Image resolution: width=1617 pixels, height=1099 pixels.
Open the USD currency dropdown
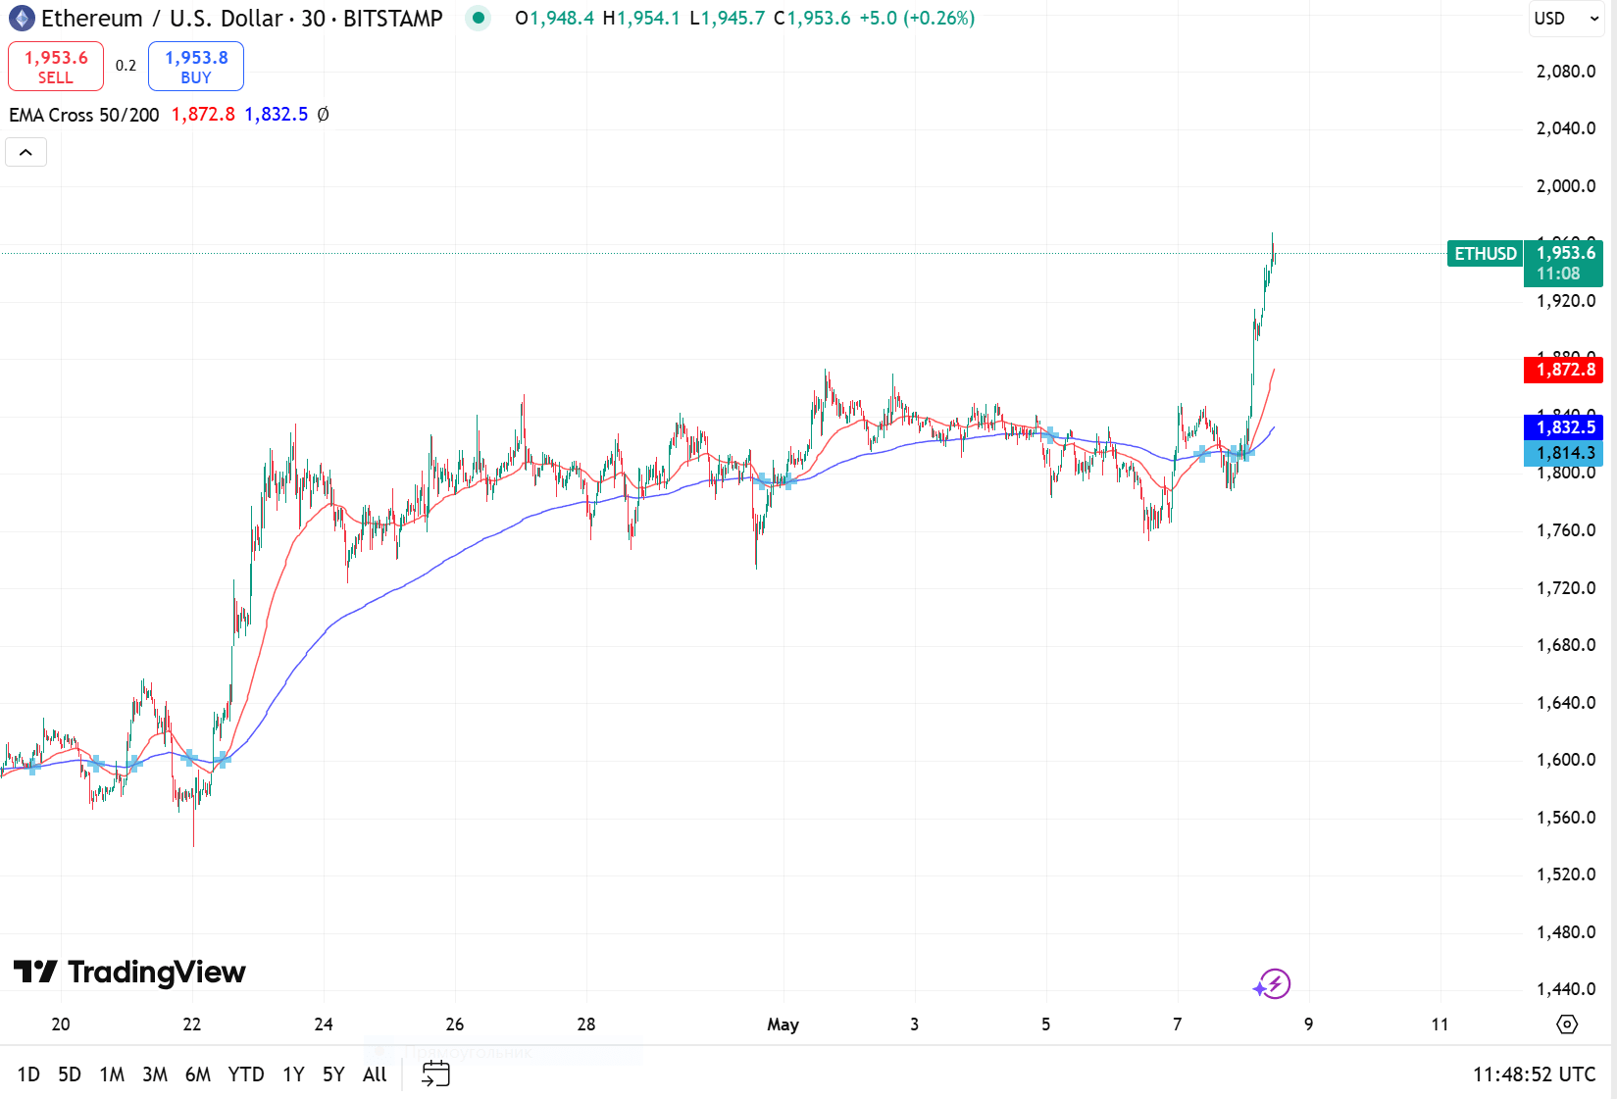click(1566, 19)
